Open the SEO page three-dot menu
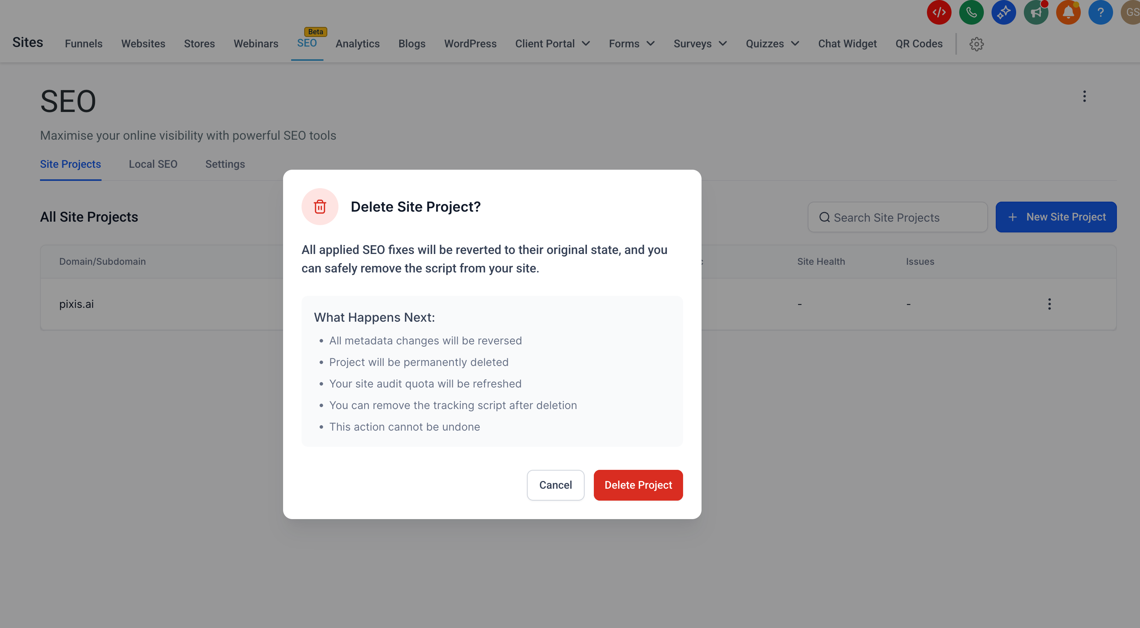Viewport: 1140px width, 628px height. pyautogui.click(x=1084, y=96)
